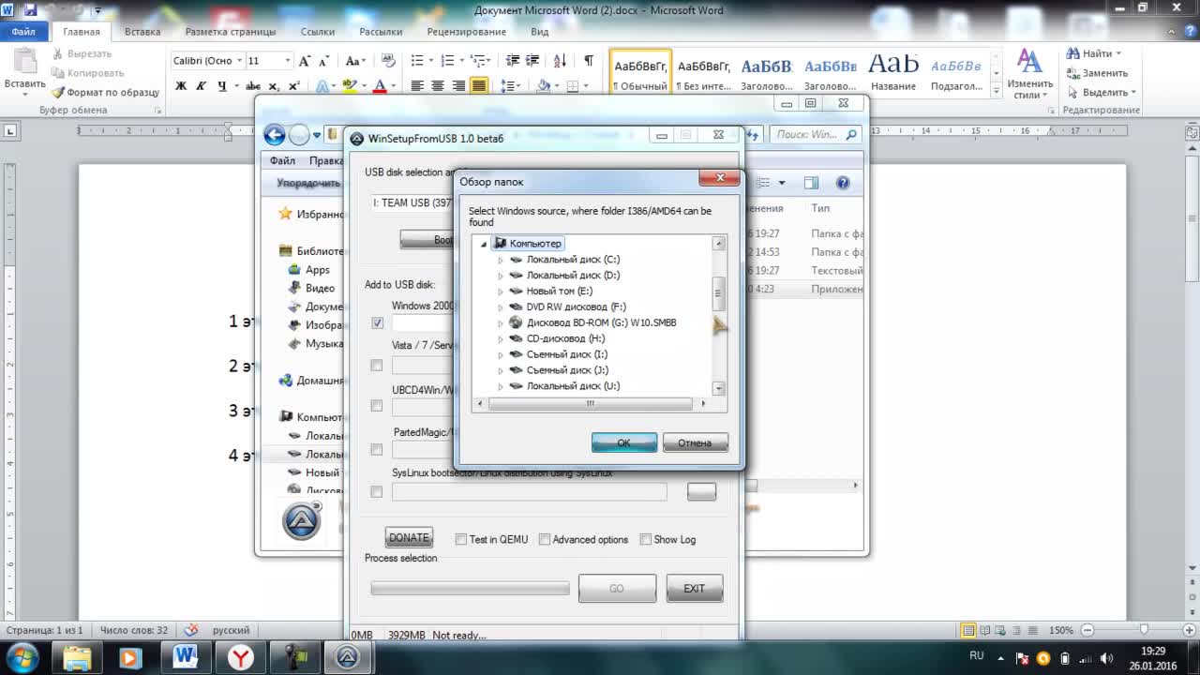Check the Show Log box
1200x675 pixels.
645,539
